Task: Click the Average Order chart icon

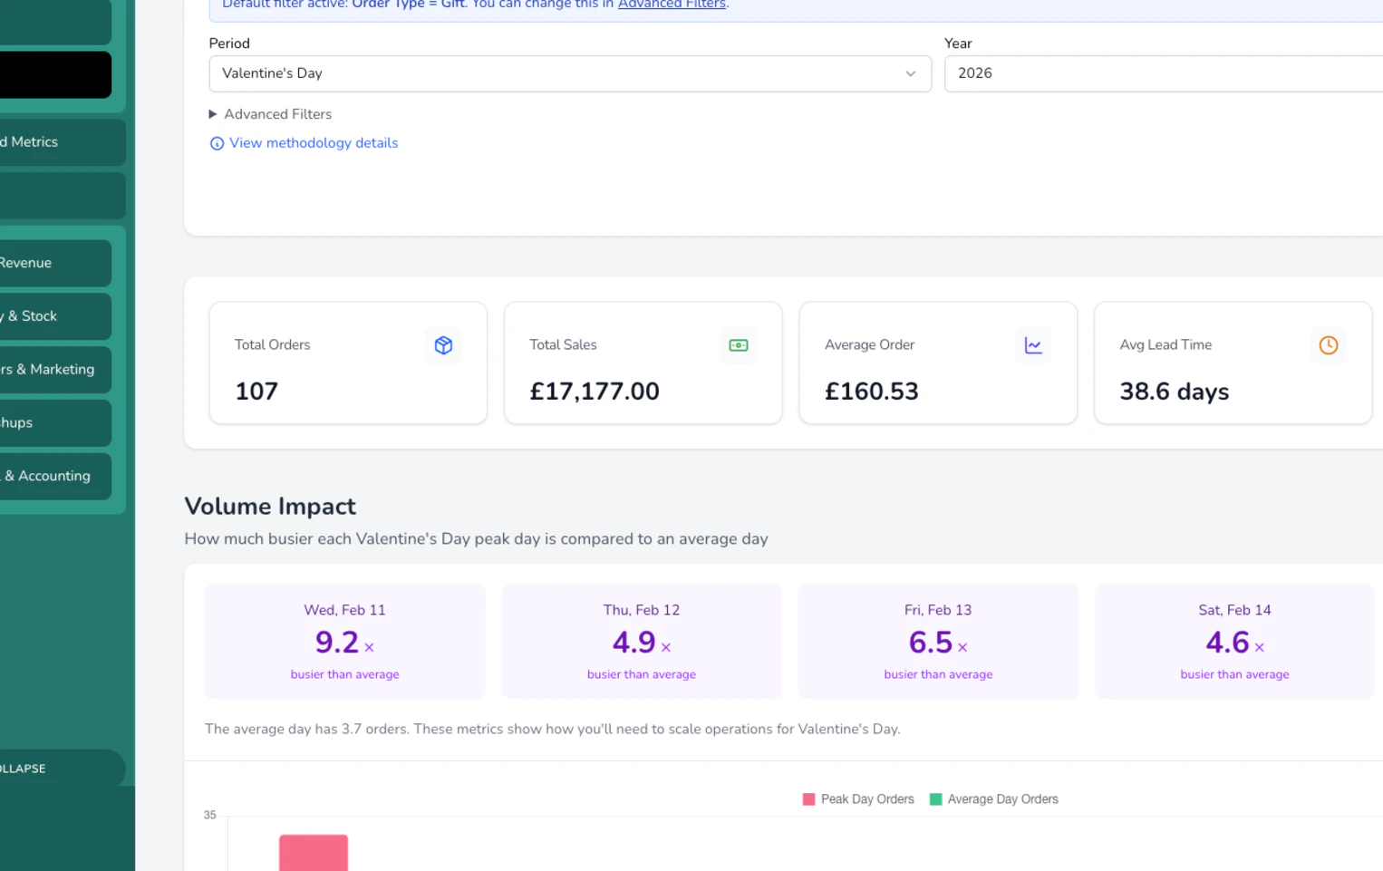Action: point(1033,345)
